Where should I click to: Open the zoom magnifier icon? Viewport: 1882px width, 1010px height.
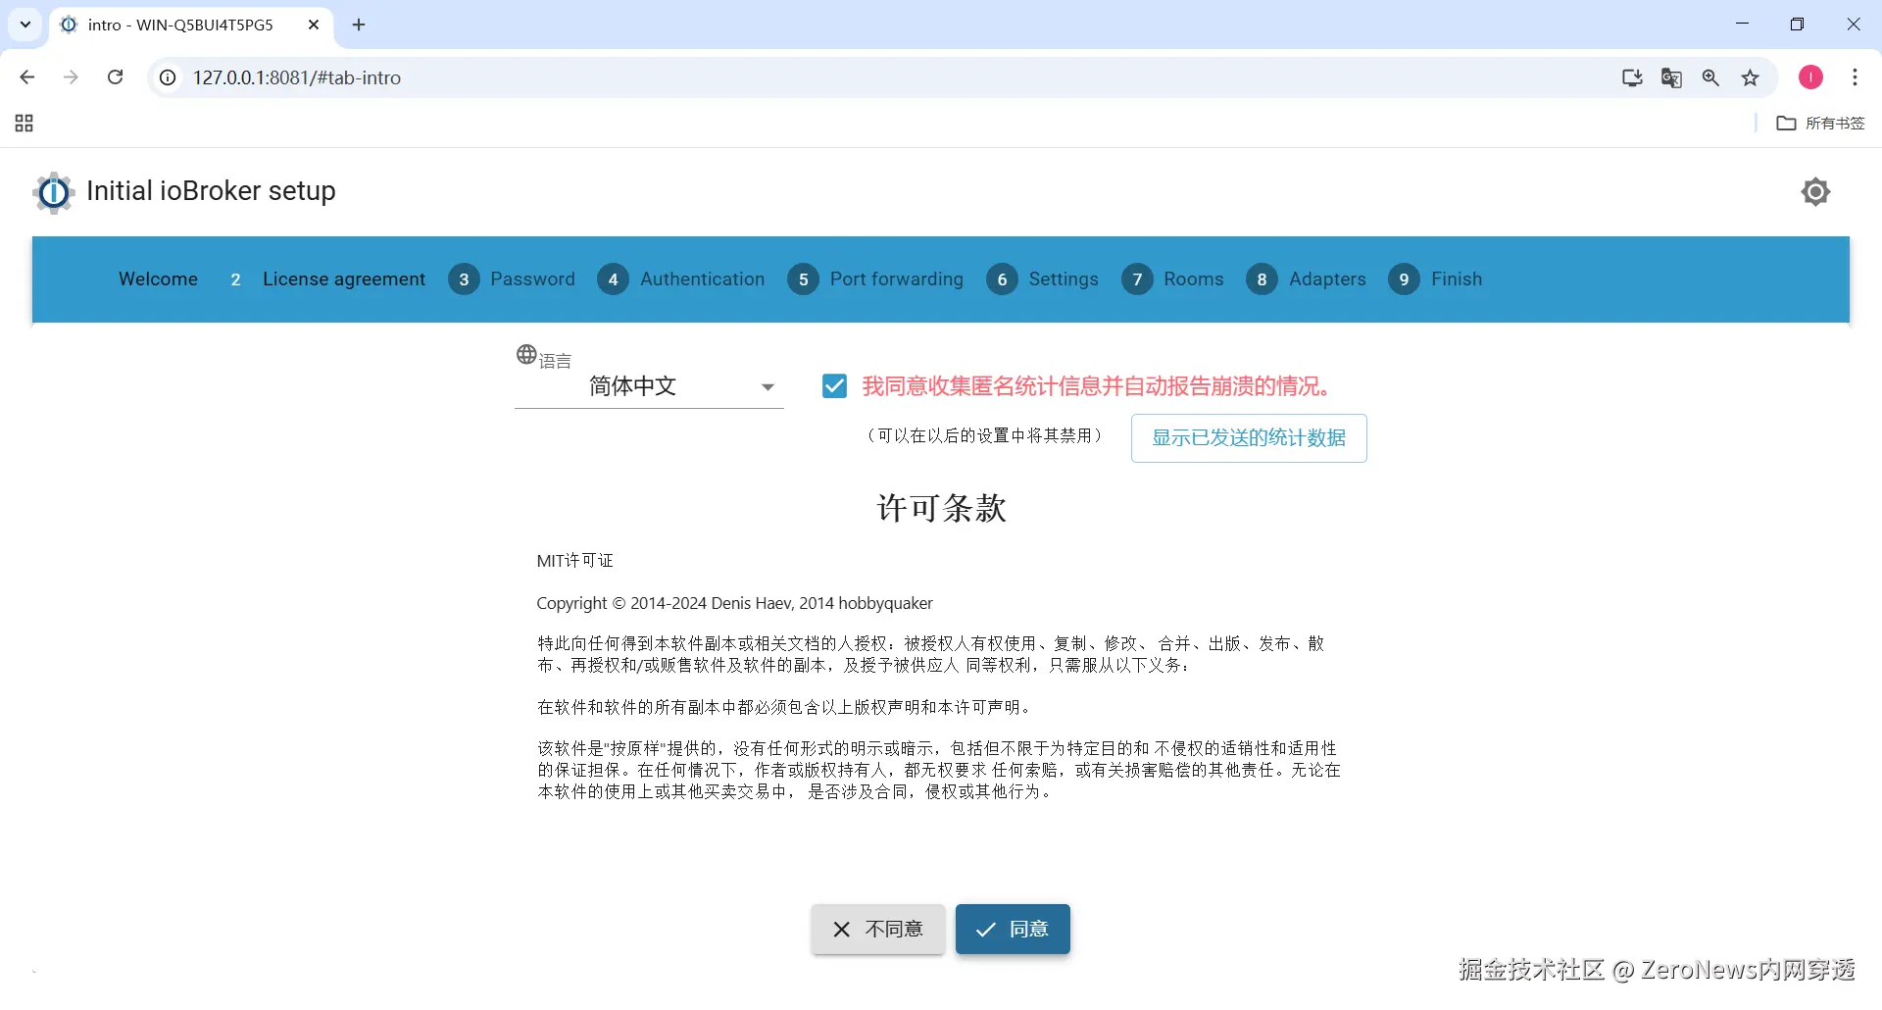pyautogui.click(x=1710, y=77)
